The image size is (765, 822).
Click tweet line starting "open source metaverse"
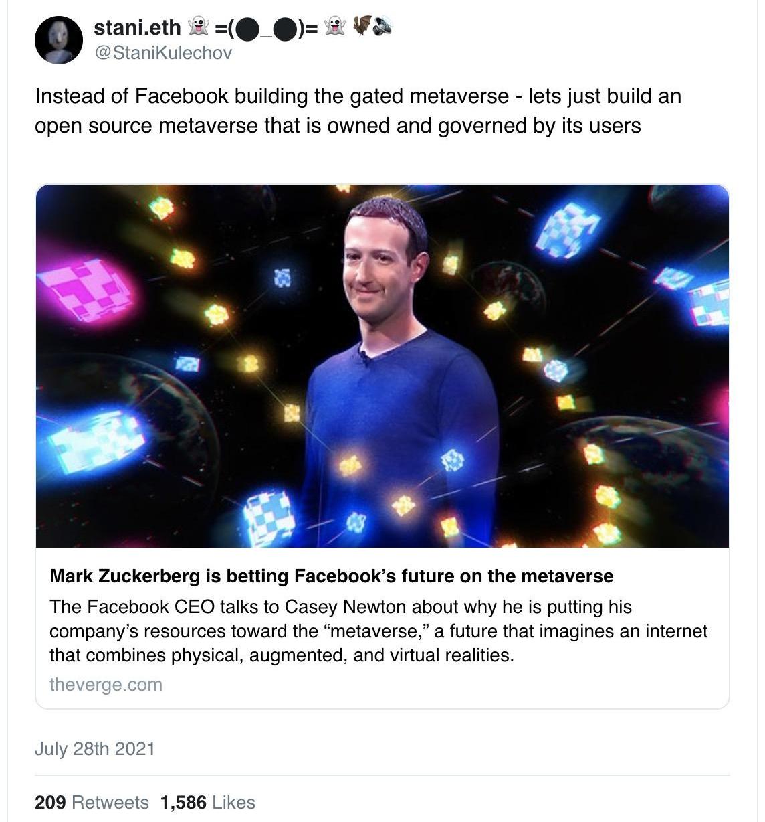pyautogui.click(x=338, y=126)
